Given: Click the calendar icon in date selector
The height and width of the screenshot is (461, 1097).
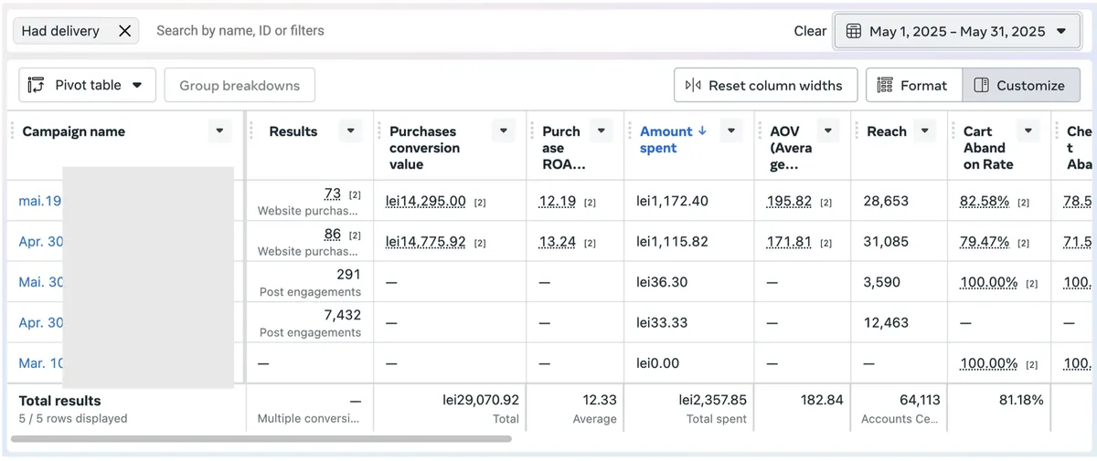Looking at the screenshot, I should (853, 31).
